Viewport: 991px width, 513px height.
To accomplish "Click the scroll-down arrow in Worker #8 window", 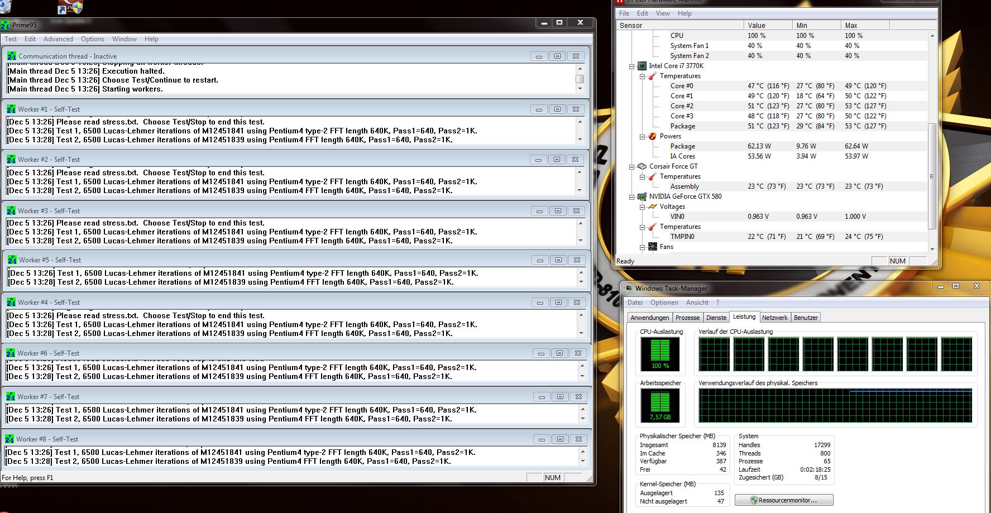I will pyautogui.click(x=583, y=461).
